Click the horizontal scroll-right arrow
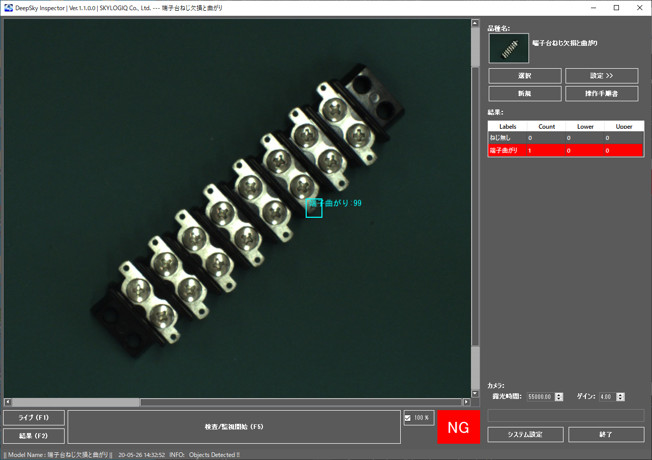Image resolution: width=652 pixels, height=460 pixels. click(x=466, y=402)
